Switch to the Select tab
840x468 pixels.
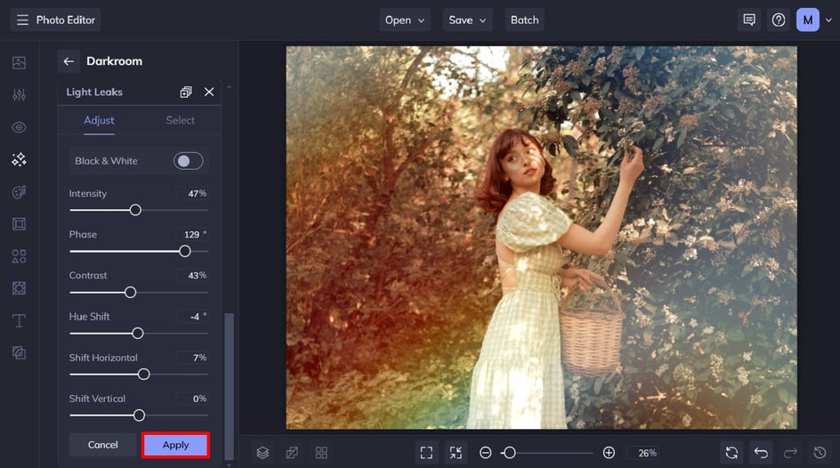[x=180, y=120]
